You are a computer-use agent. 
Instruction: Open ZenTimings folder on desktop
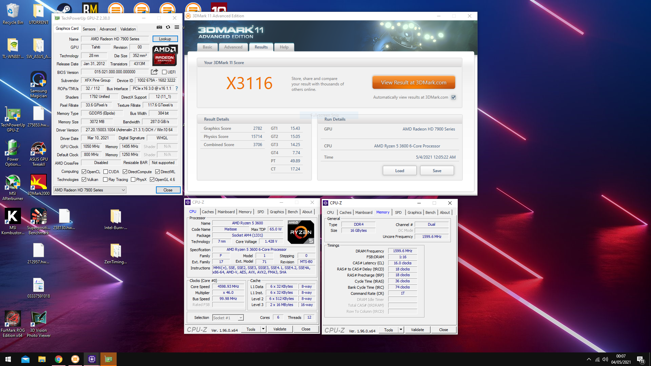coord(116,254)
